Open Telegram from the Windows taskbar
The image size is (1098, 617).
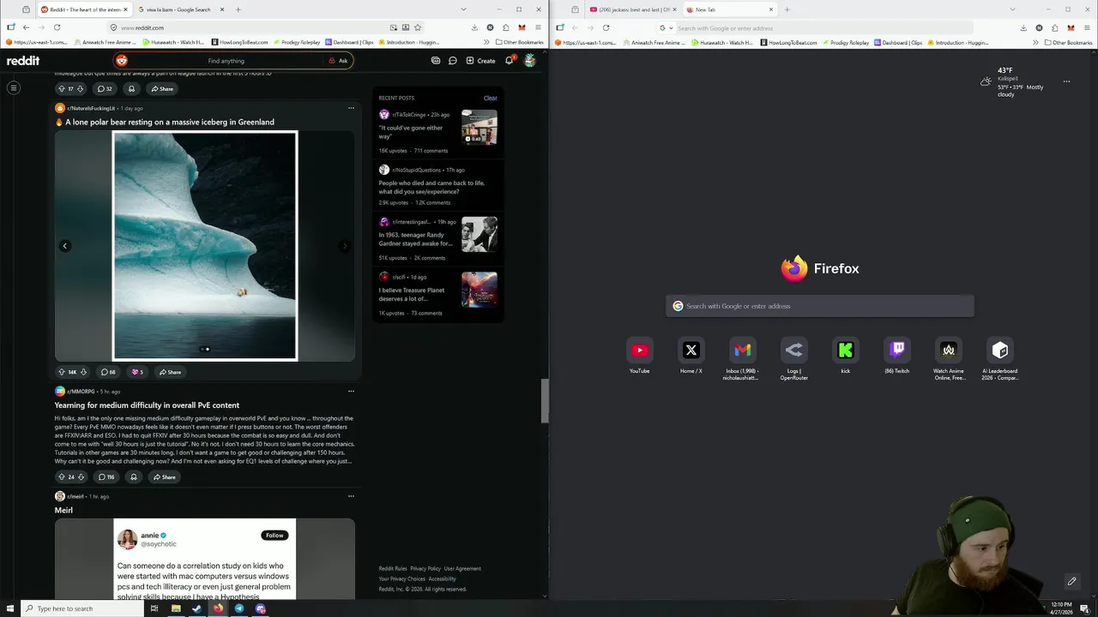(x=239, y=608)
